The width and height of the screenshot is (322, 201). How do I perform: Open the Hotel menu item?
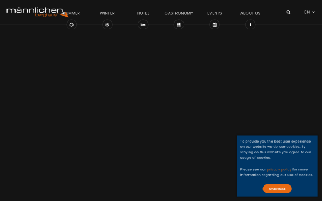pos(143,13)
